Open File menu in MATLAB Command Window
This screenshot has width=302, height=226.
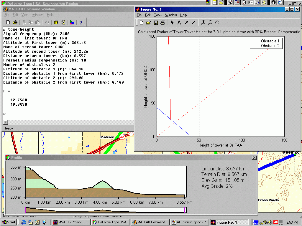pos(7,15)
